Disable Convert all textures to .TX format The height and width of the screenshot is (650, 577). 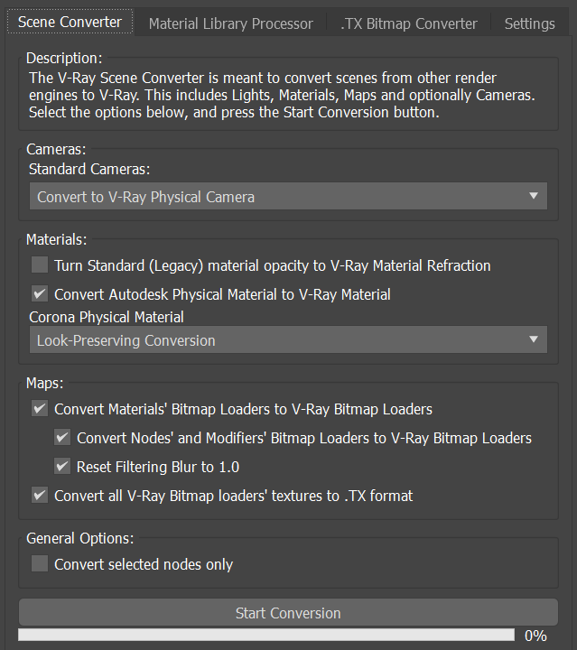[x=40, y=496]
